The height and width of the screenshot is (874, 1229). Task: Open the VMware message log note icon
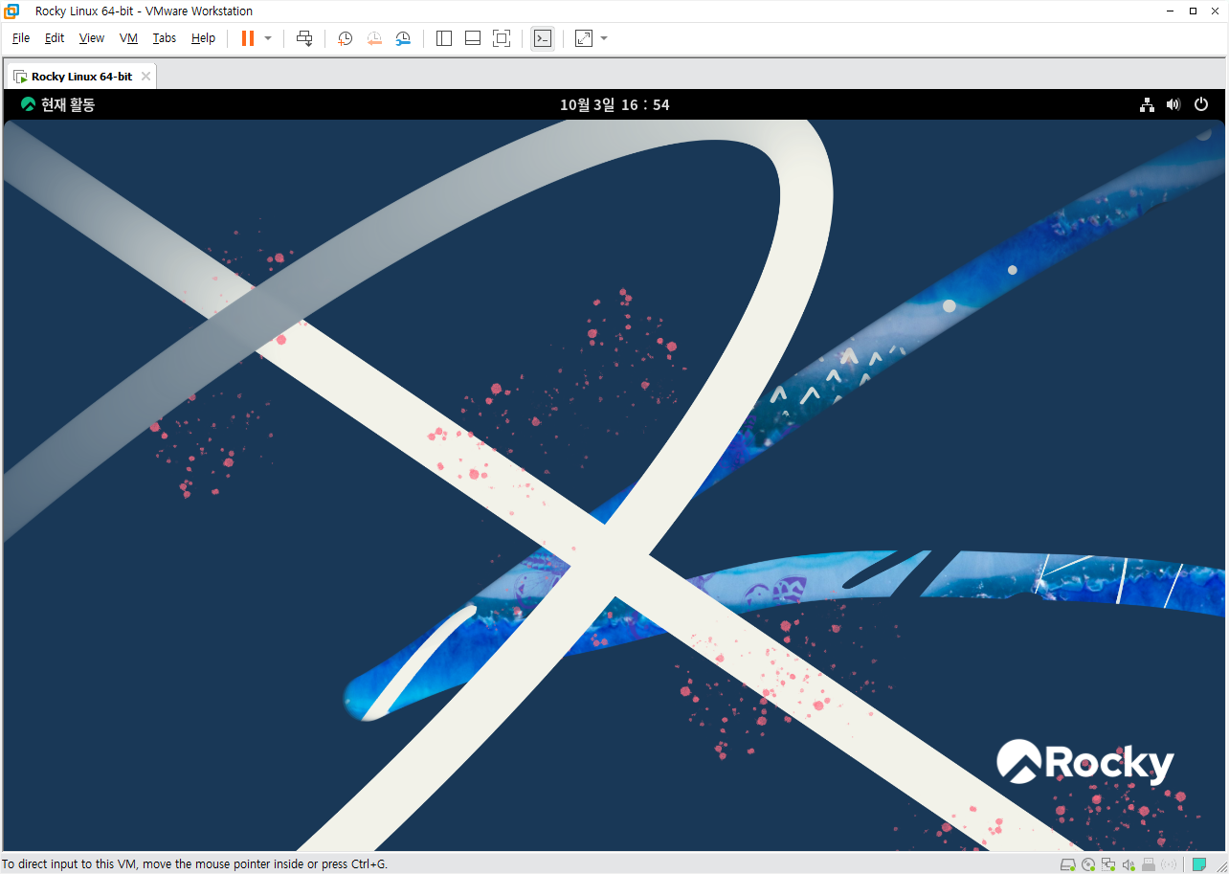1198,864
